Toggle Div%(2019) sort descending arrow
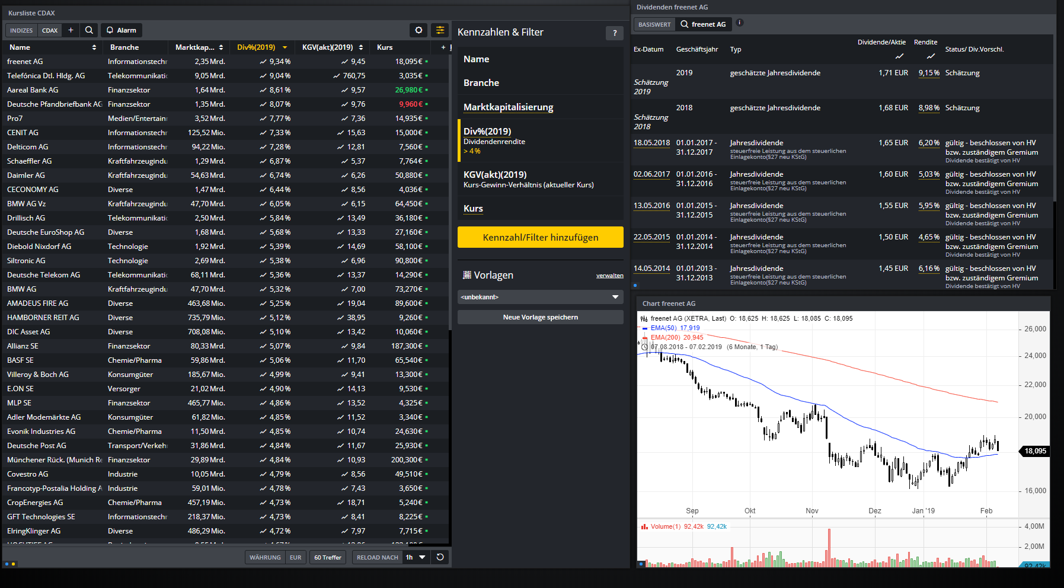The image size is (1064, 588). point(285,47)
